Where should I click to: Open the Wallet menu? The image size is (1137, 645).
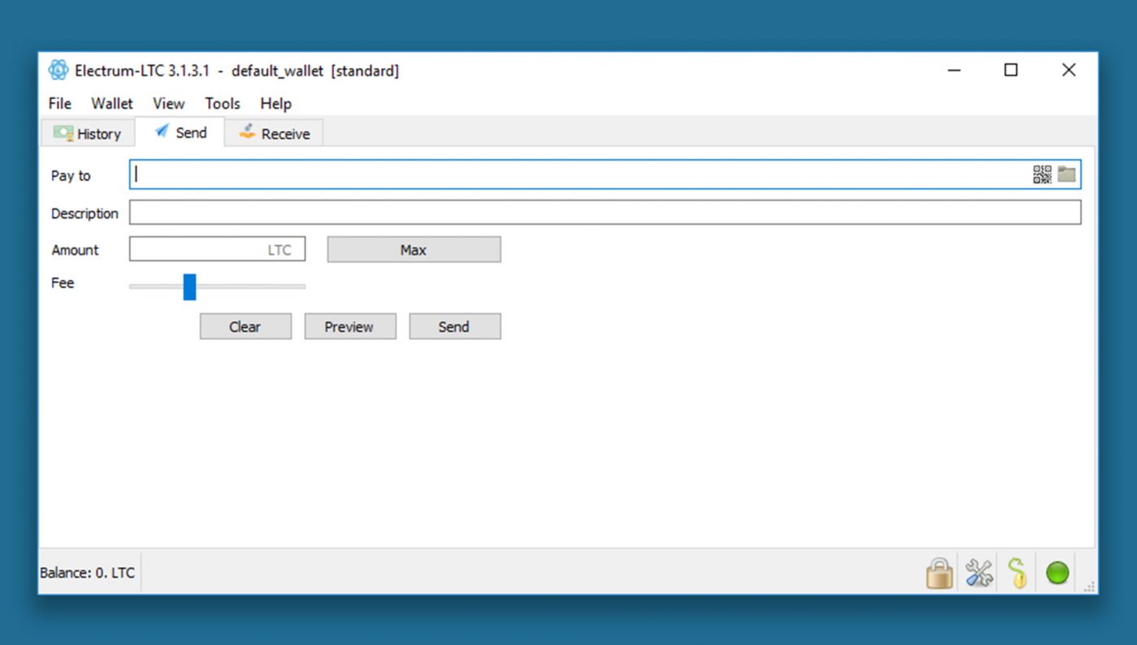[112, 104]
